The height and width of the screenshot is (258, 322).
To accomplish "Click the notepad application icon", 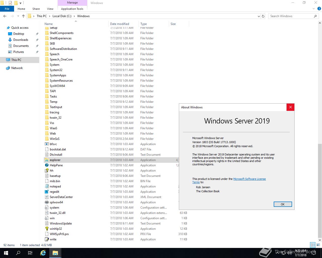I will click(47, 186).
